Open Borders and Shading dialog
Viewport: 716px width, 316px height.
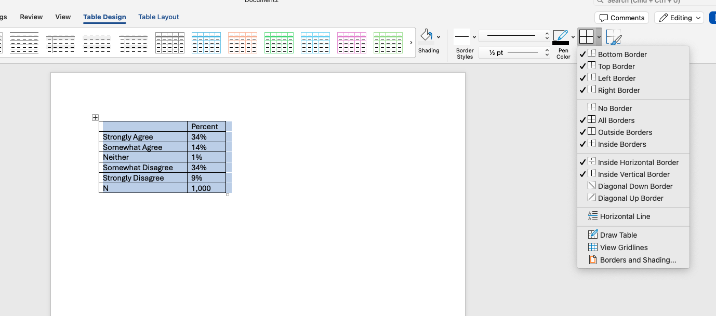click(x=638, y=260)
